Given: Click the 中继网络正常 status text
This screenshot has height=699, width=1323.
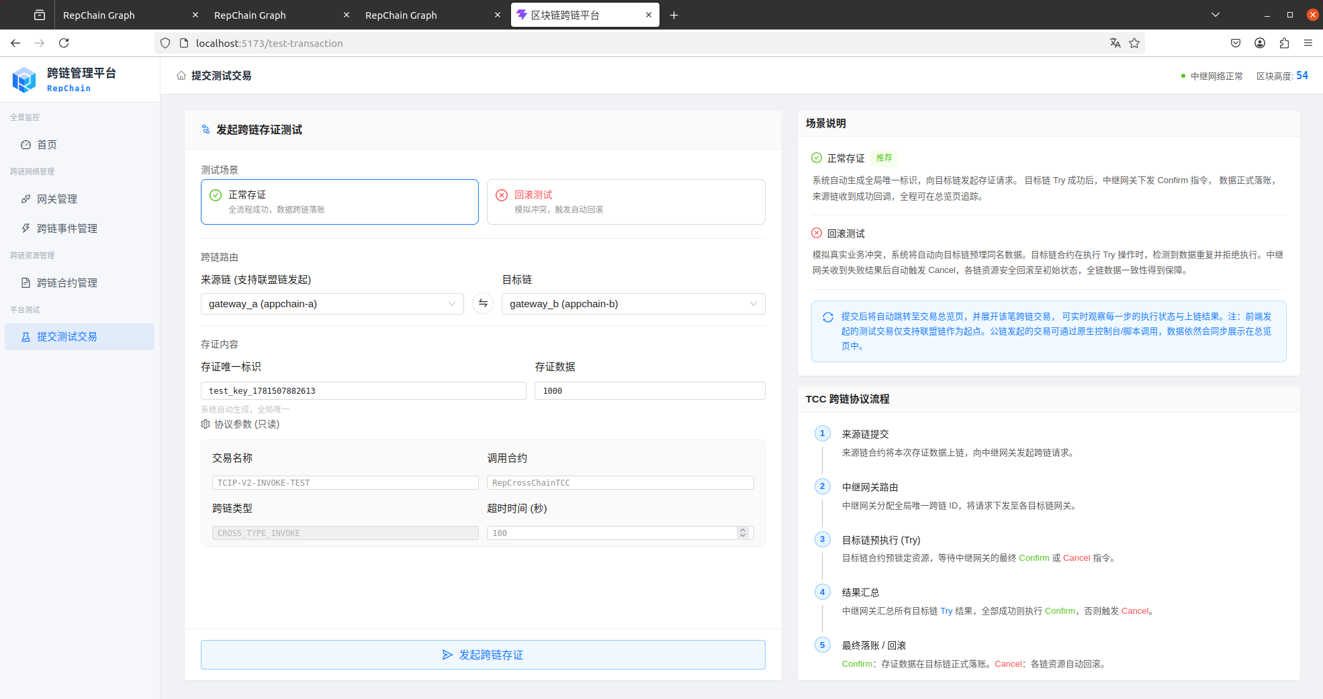Looking at the screenshot, I should tap(1216, 76).
